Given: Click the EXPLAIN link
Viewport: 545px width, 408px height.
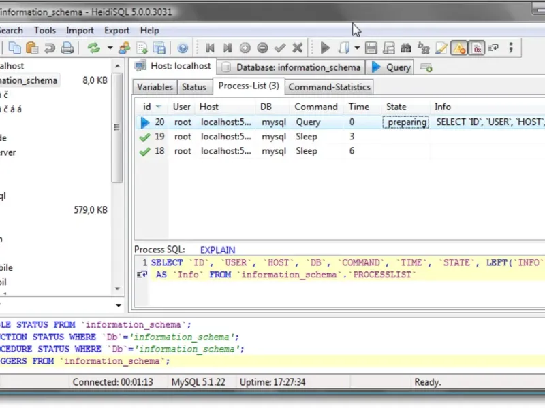Looking at the screenshot, I should tap(217, 250).
